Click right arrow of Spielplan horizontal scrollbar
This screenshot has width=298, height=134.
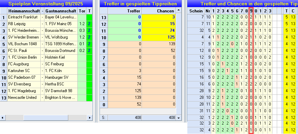tap(90, 118)
